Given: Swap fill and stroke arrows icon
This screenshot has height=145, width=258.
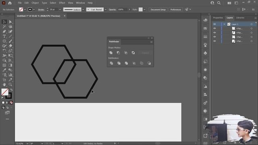Looking at the screenshot, I should tap(11, 90).
